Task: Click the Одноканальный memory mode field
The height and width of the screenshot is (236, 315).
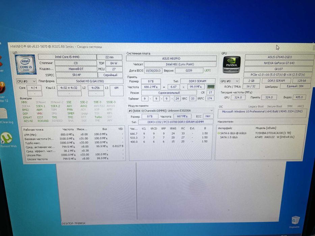Action: pos(169,93)
